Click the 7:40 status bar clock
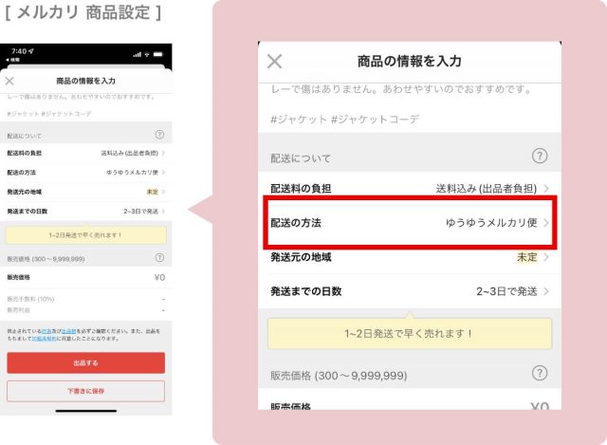Image resolution: width=607 pixels, height=445 pixels. pos(19,51)
